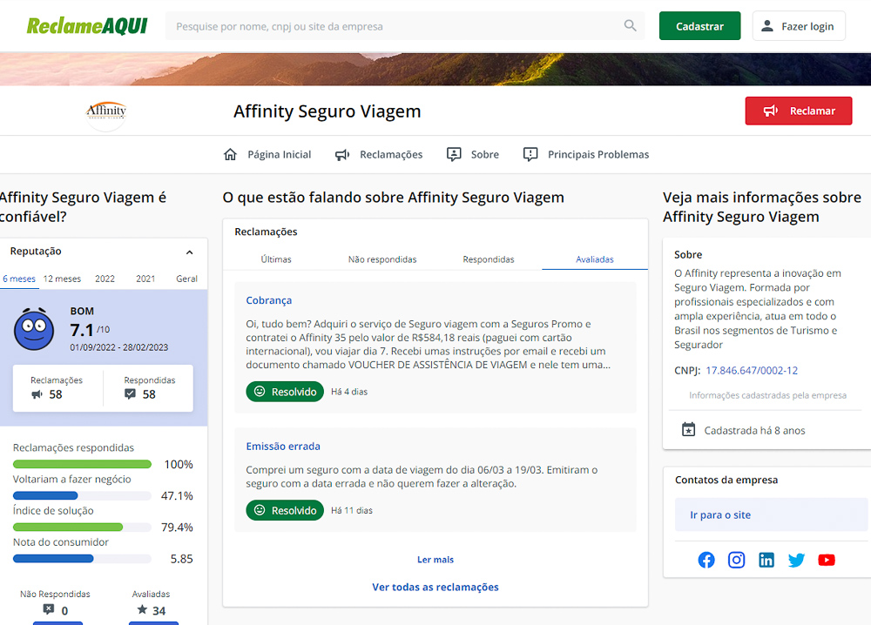Switch to the Não respondidas tab
This screenshot has width=871, height=625.
[x=382, y=259]
